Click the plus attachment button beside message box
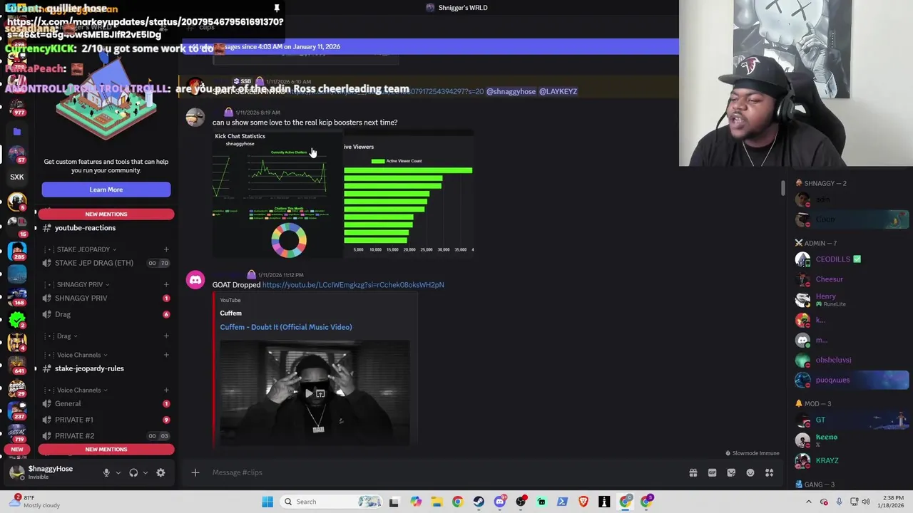 [195, 472]
